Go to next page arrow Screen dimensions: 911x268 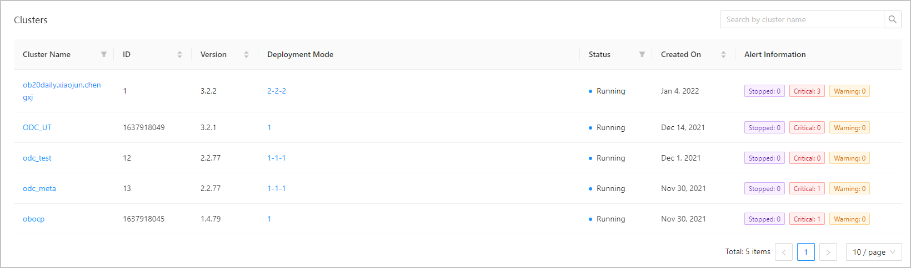(x=828, y=252)
